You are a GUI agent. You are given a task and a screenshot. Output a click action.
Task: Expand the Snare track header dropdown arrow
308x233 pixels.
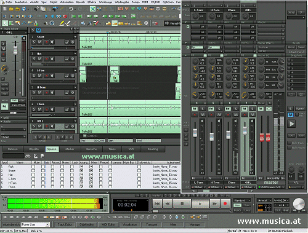pyautogui.click(x=75, y=37)
